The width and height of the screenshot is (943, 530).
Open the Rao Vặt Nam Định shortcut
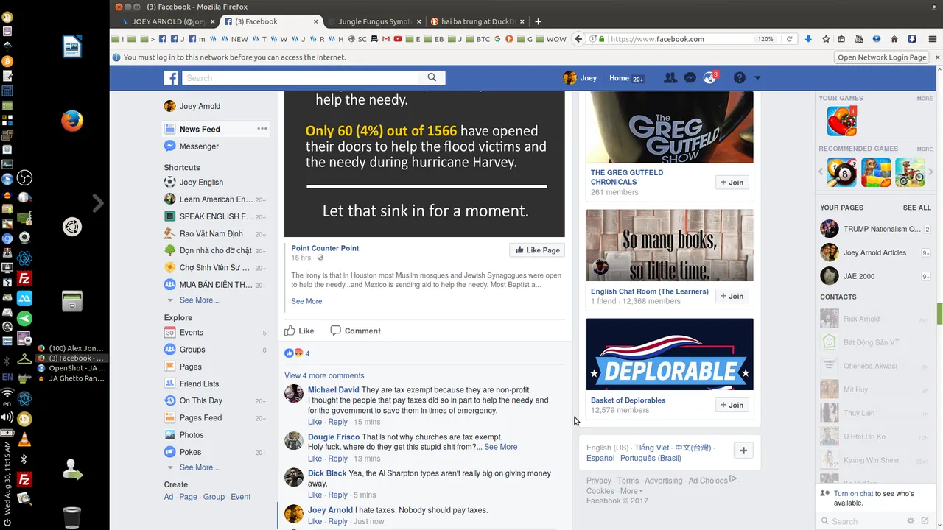pos(211,233)
